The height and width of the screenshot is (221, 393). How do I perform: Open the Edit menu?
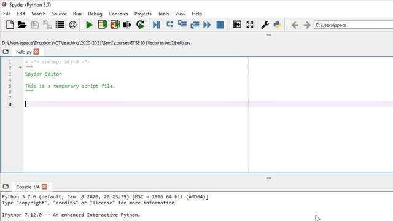click(x=21, y=14)
